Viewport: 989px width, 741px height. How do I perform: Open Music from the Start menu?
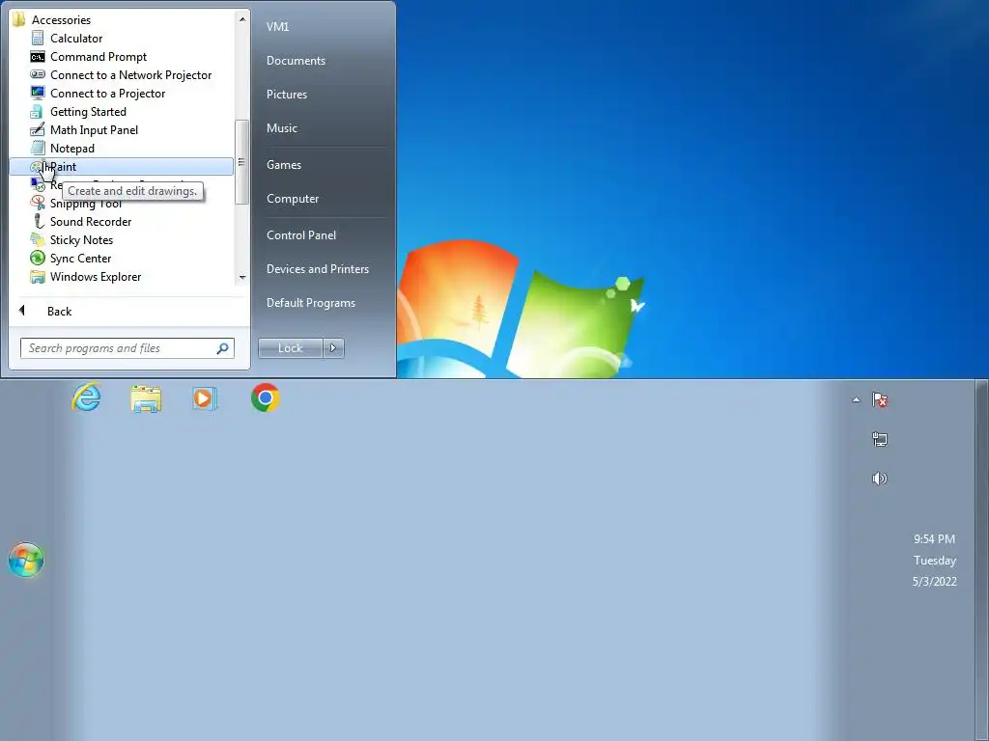281,128
